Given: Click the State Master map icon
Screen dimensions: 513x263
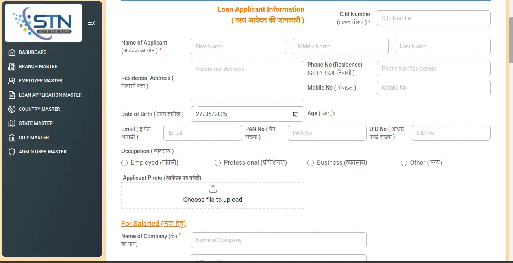Looking at the screenshot, I should (12, 123).
